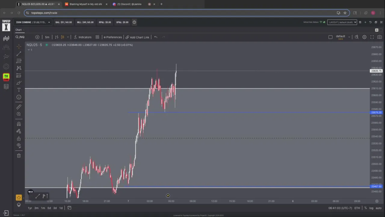
Task: Open the quick search icon
Action: coord(356,37)
